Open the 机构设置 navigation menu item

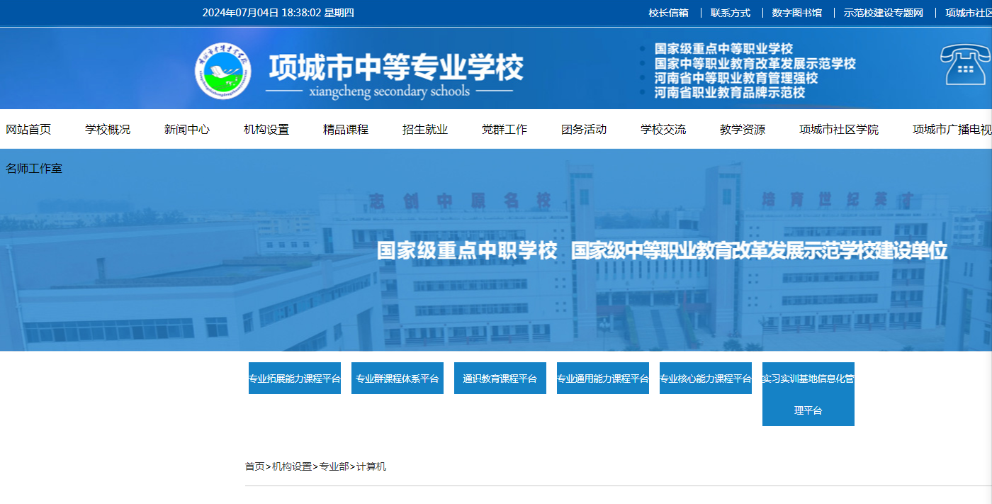(x=266, y=129)
